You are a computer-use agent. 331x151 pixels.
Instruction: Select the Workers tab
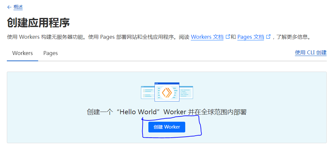[x=23, y=53]
